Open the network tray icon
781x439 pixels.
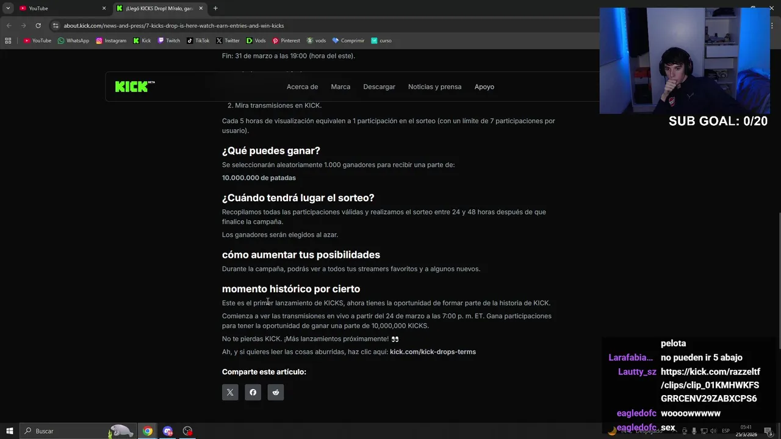click(x=704, y=431)
